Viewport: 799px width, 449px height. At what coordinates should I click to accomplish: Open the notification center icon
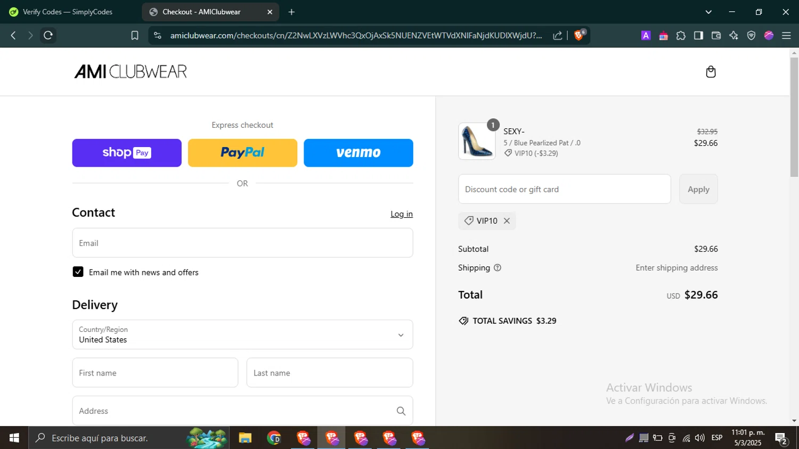click(x=781, y=438)
